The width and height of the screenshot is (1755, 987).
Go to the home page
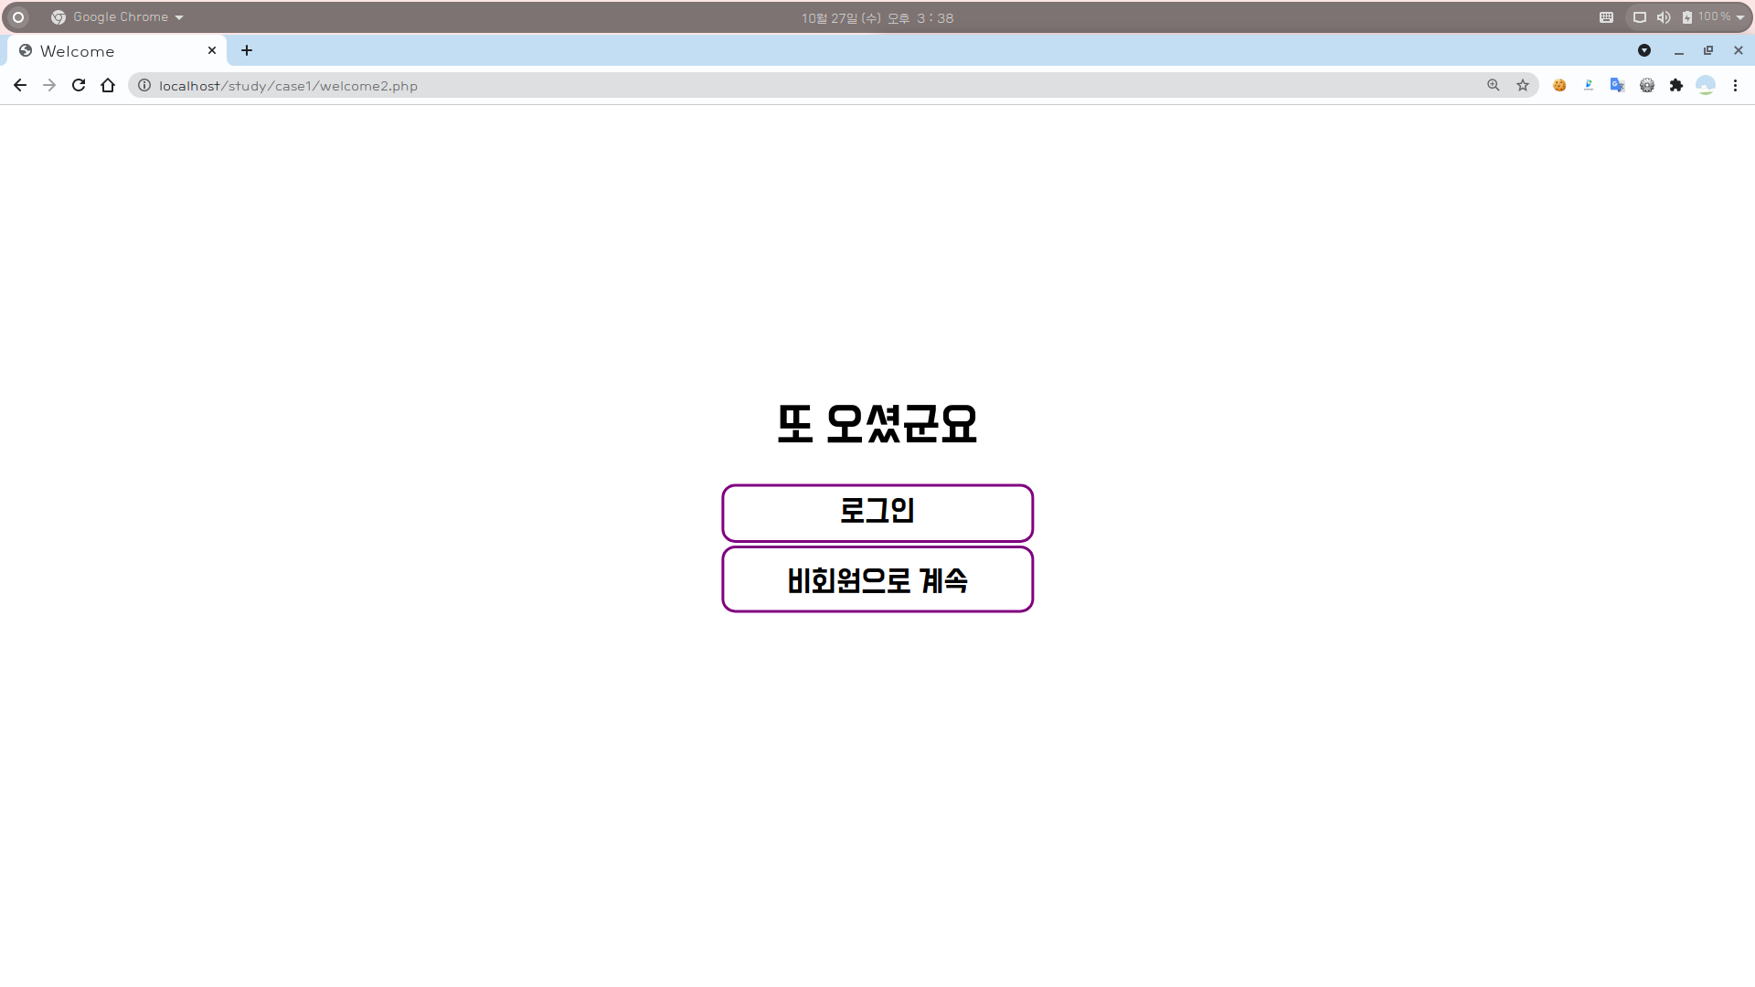tap(108, 85)
